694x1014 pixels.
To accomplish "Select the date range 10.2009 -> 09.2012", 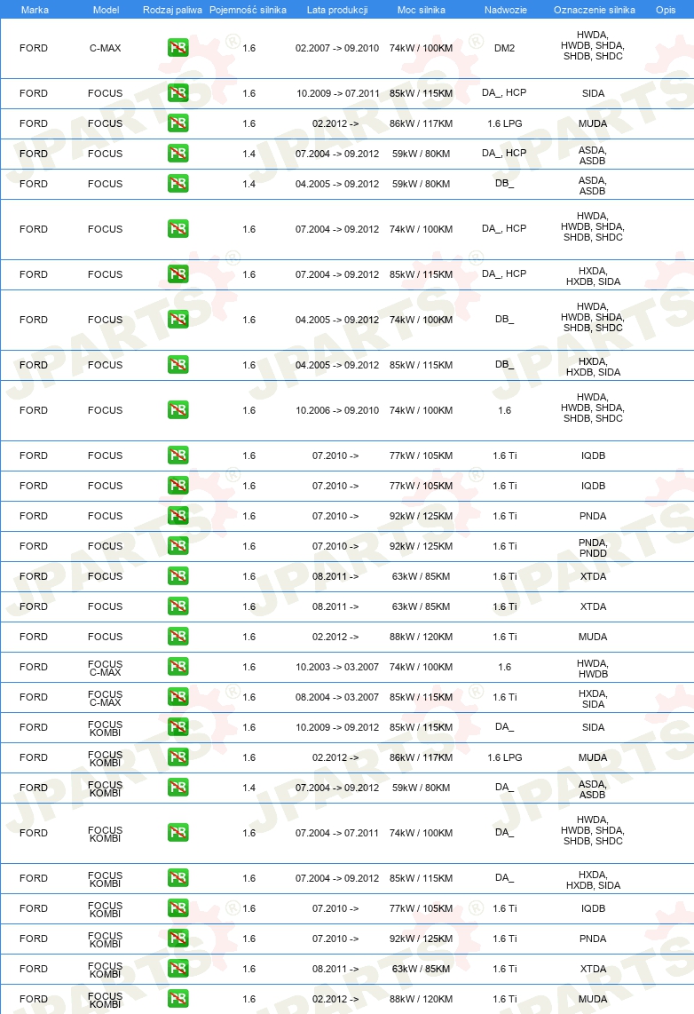I will [x=337, y=727].
